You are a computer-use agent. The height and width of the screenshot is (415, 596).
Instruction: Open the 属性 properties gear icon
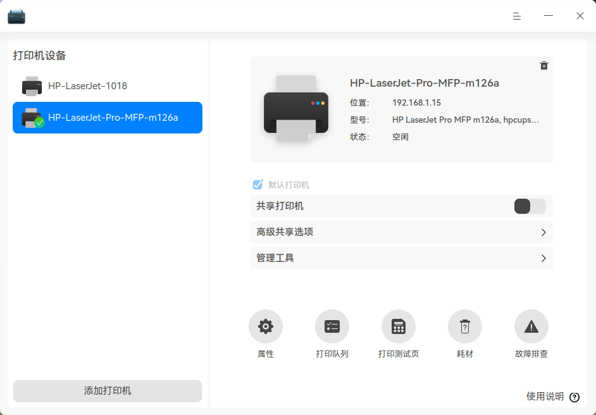265,326
